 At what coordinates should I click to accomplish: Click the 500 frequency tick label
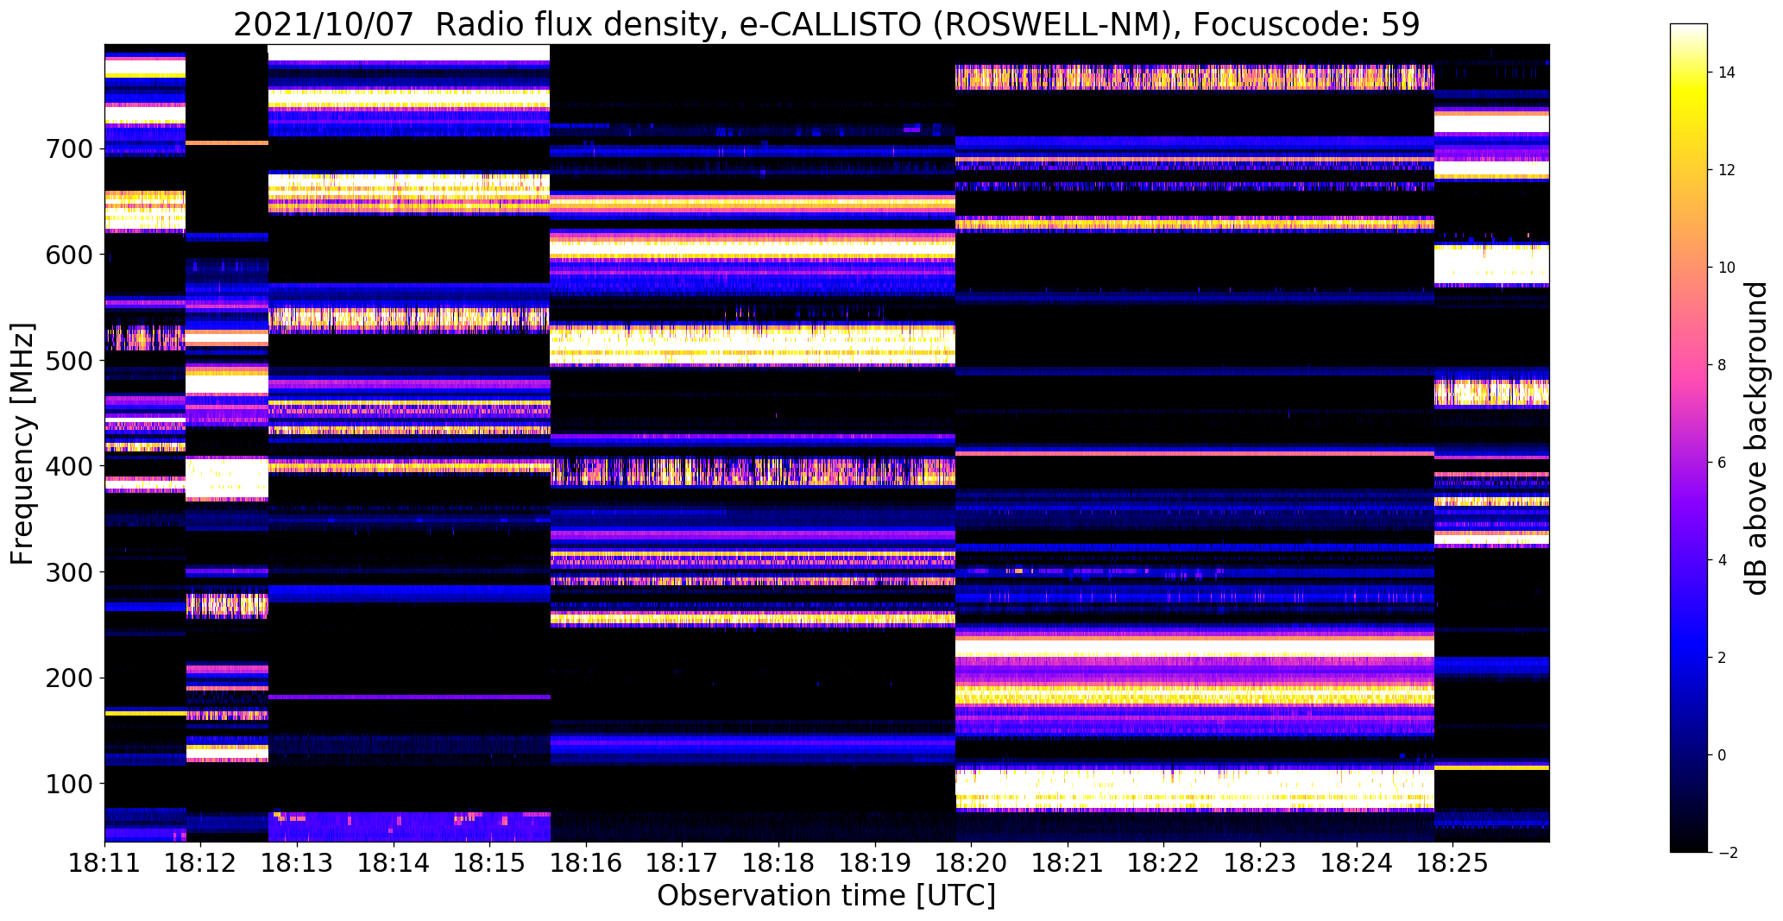coord(67,360)
